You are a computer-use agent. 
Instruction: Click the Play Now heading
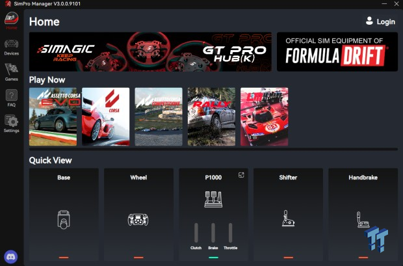[47, 80]
